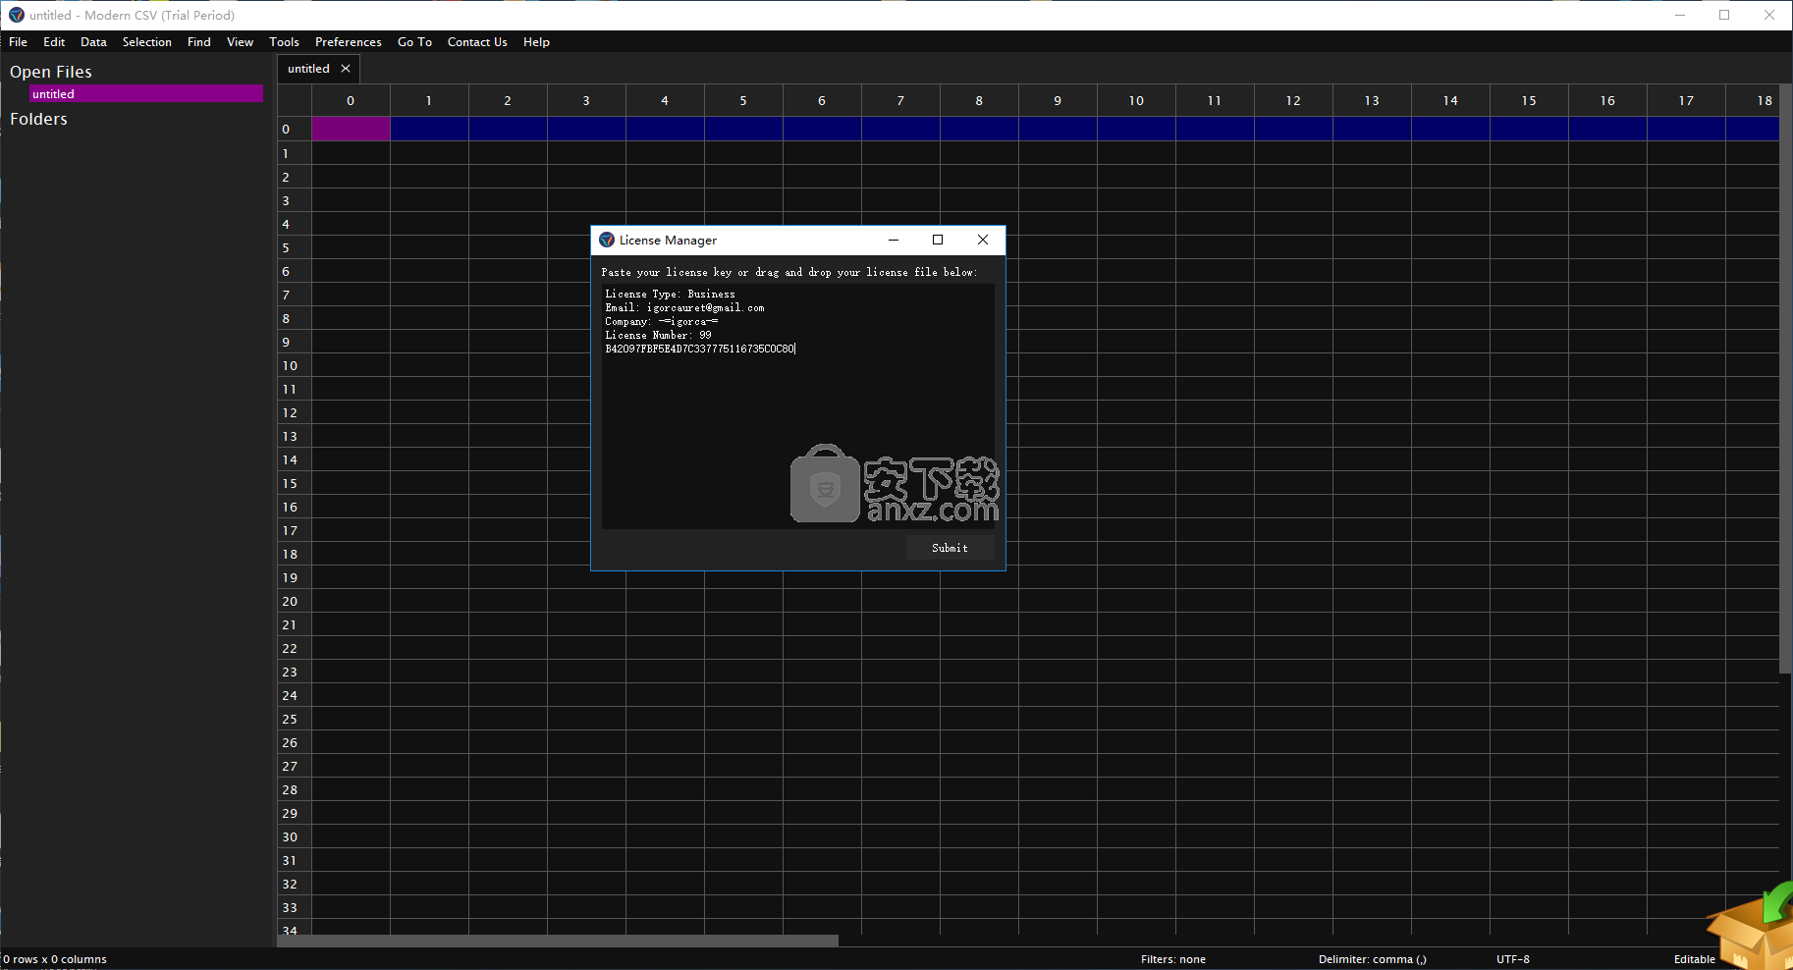This screenshot has height=970, width=1793.
Task: Click the Open Files heading
Action: pyautogui.click(x=51, y=72)
